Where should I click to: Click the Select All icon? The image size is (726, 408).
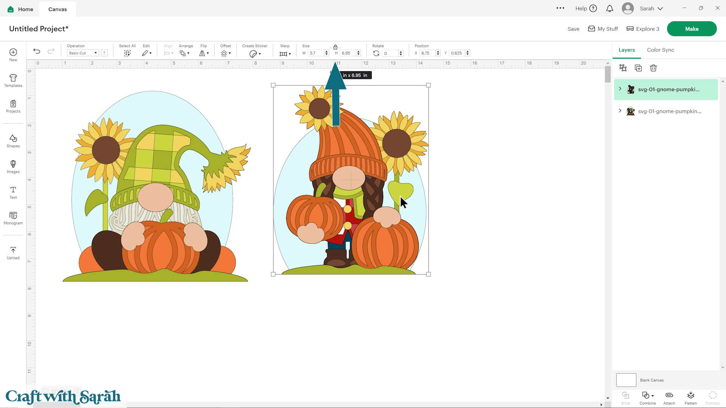pyautogui.click(x=127, y=53)
